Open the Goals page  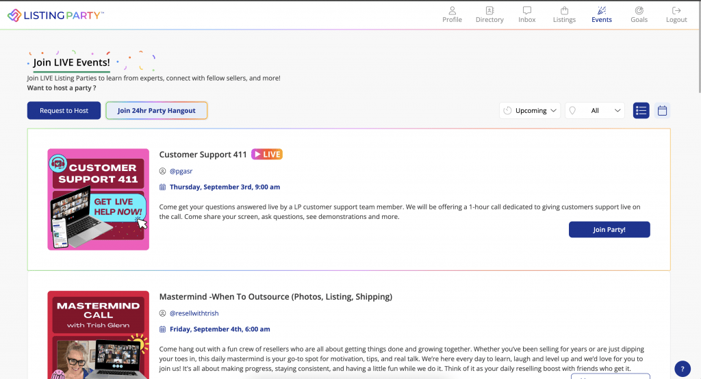[639, 15]
